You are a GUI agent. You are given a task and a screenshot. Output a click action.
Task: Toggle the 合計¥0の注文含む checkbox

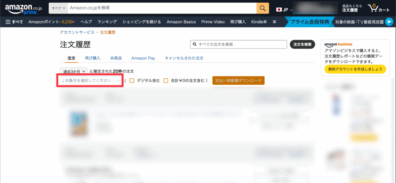tap(166, 81)
